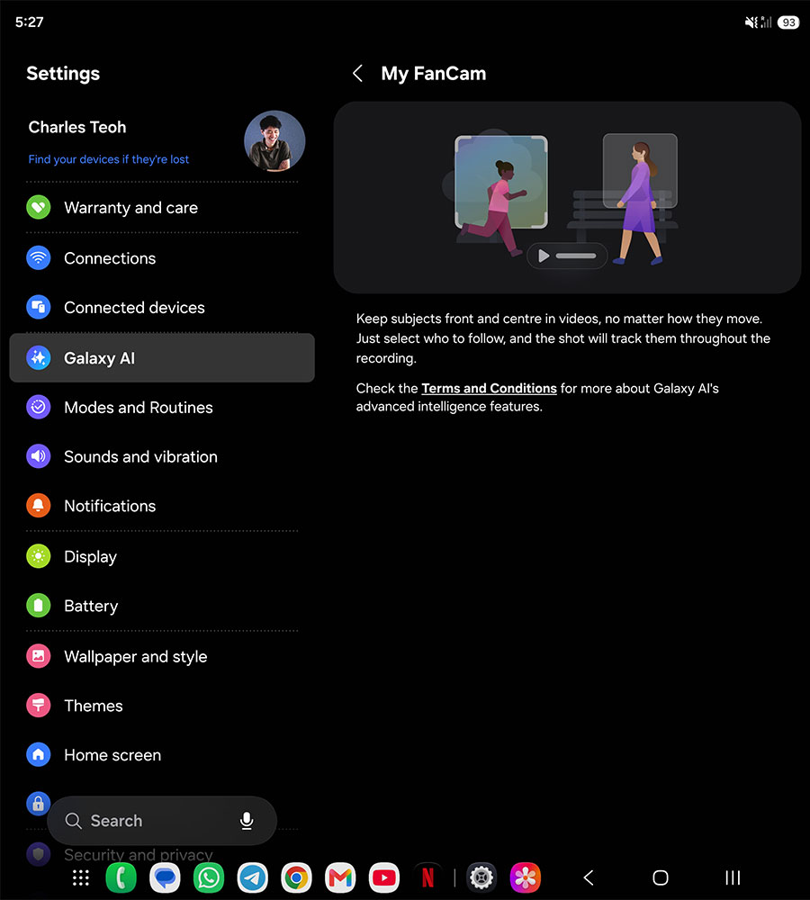Image resolution: width=810 pixels, height=900 pixels.
Task: Launch the Phone app from taskbar
Action: click(x=121, y=877)
